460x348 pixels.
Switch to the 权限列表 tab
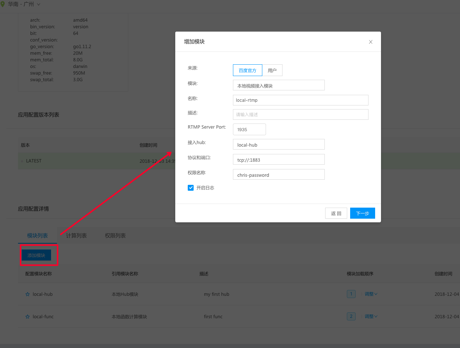pos(115,236)
